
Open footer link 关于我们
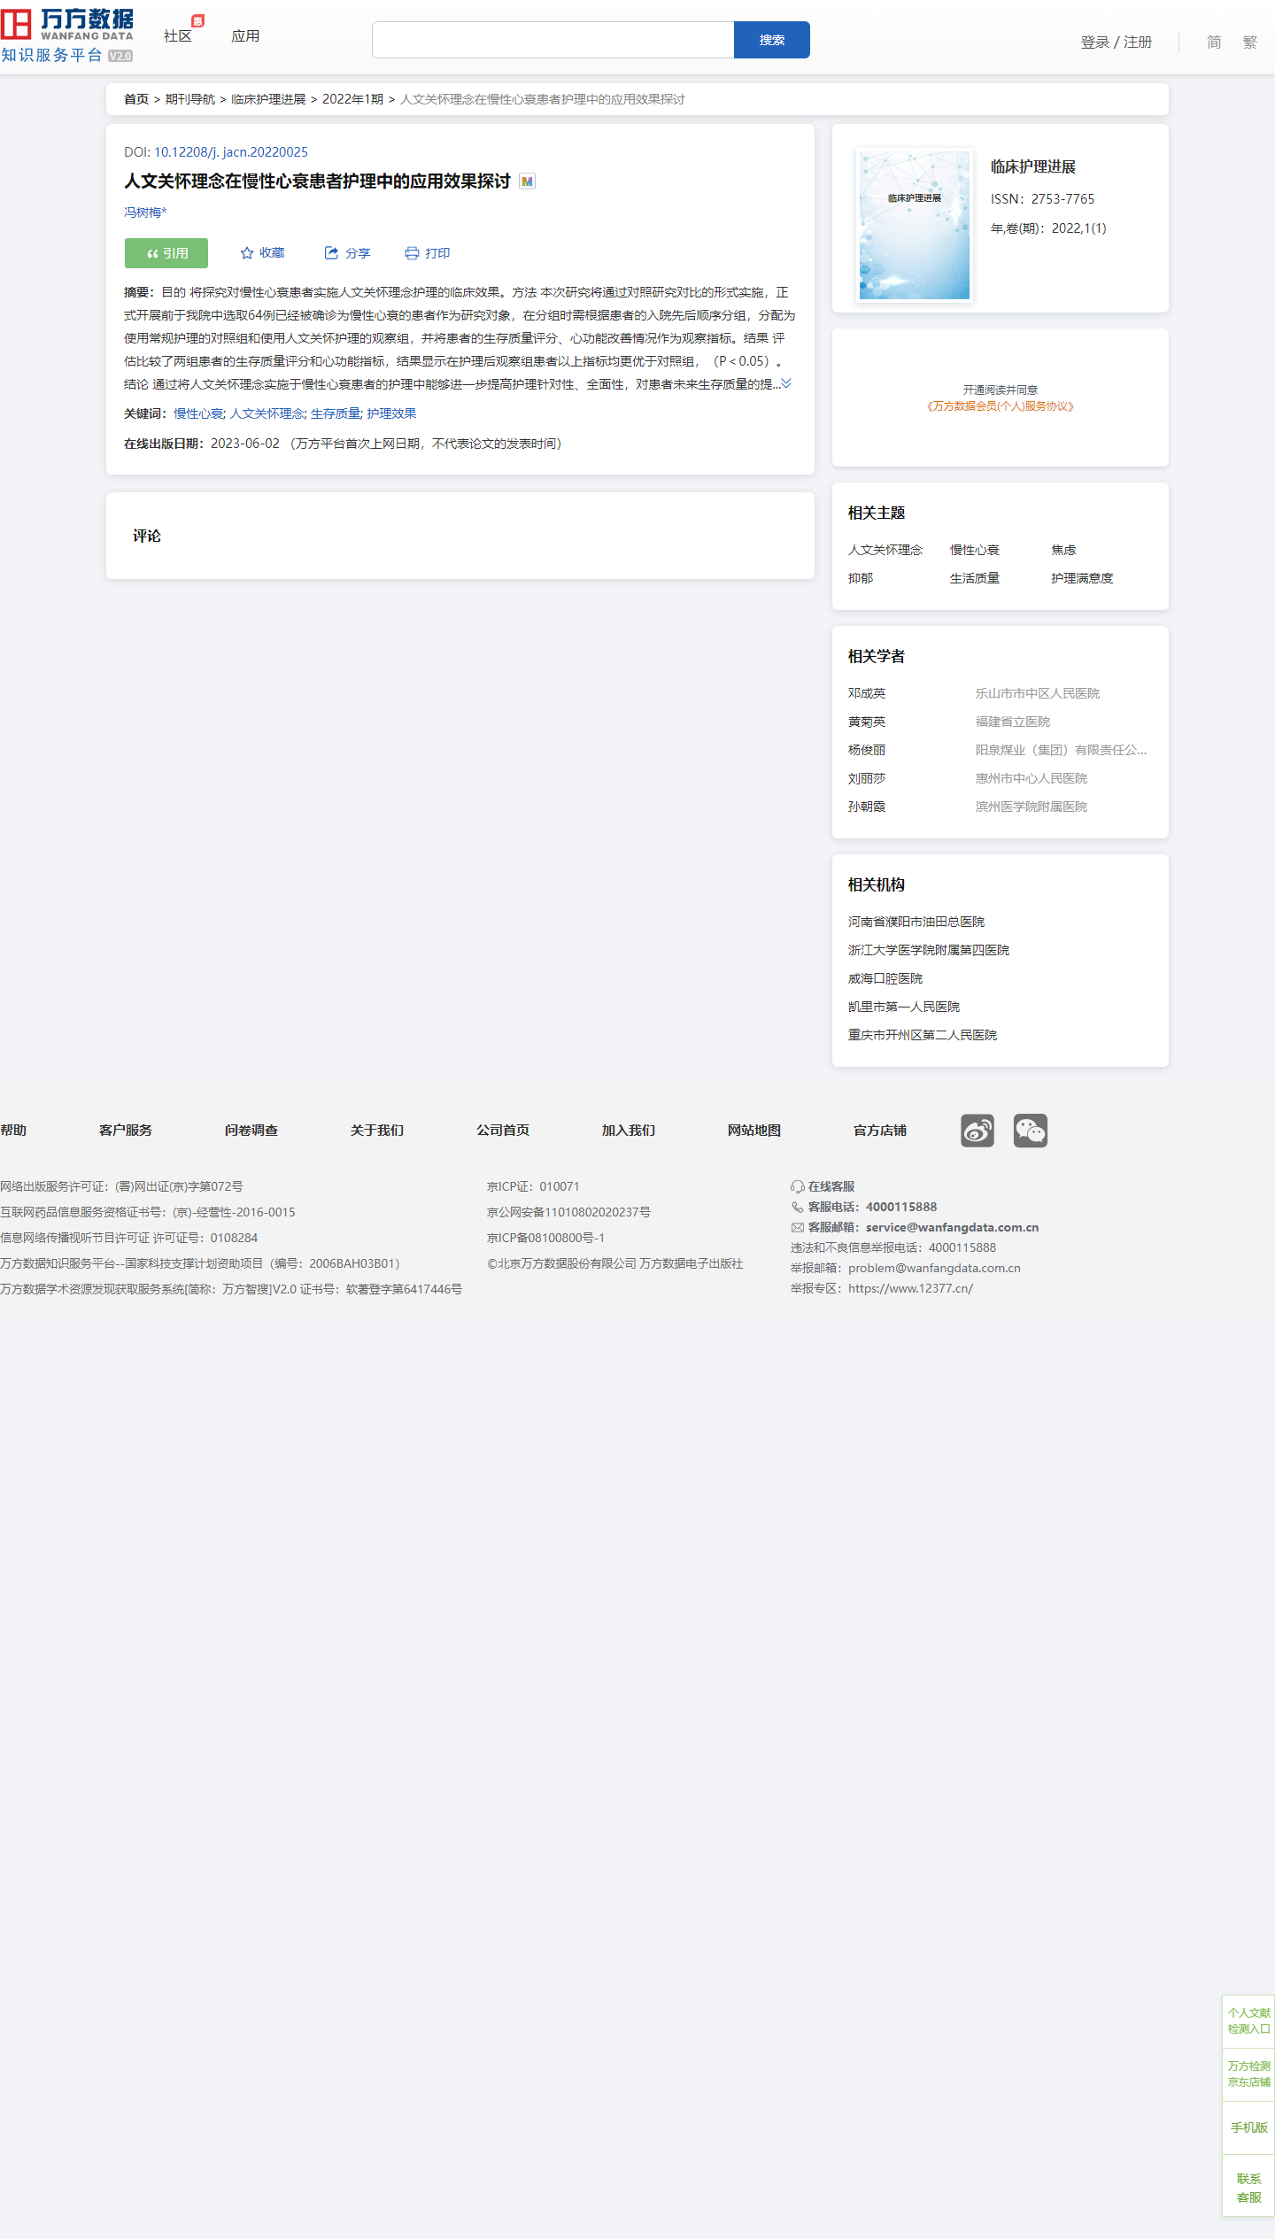point(377,1131)
